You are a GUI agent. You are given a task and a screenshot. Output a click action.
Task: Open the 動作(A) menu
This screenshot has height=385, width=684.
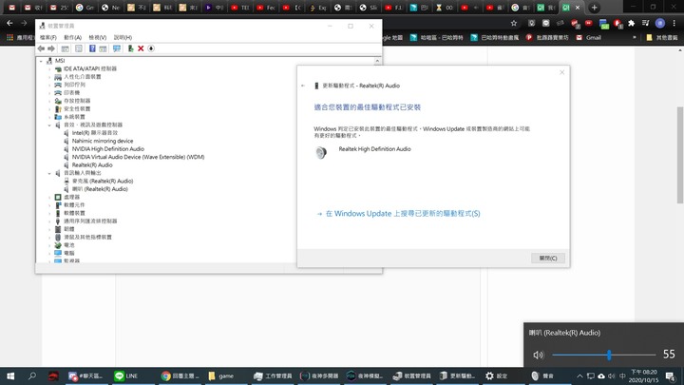[72, 37]
